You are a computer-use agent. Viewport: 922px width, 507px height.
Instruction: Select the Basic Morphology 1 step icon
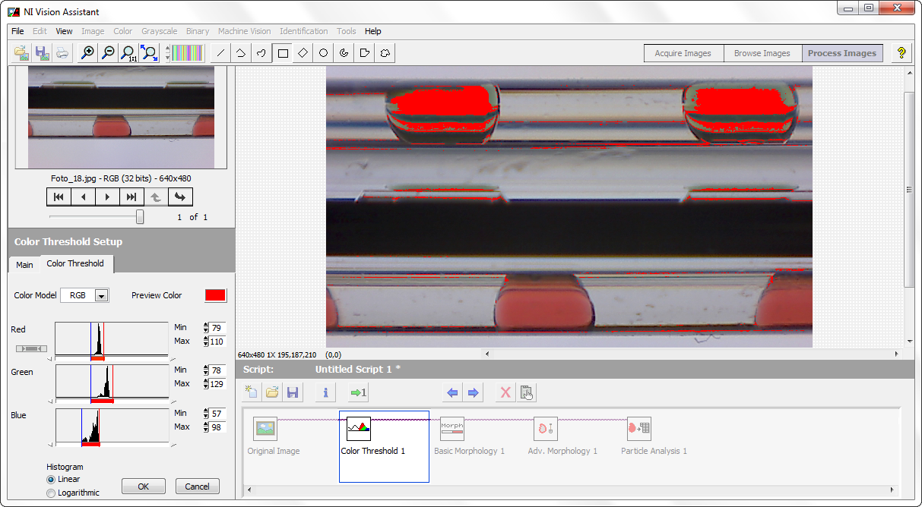(x=451, y=429)
